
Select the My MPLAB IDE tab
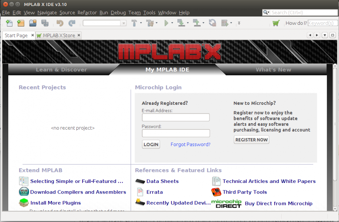pos(167,69)
